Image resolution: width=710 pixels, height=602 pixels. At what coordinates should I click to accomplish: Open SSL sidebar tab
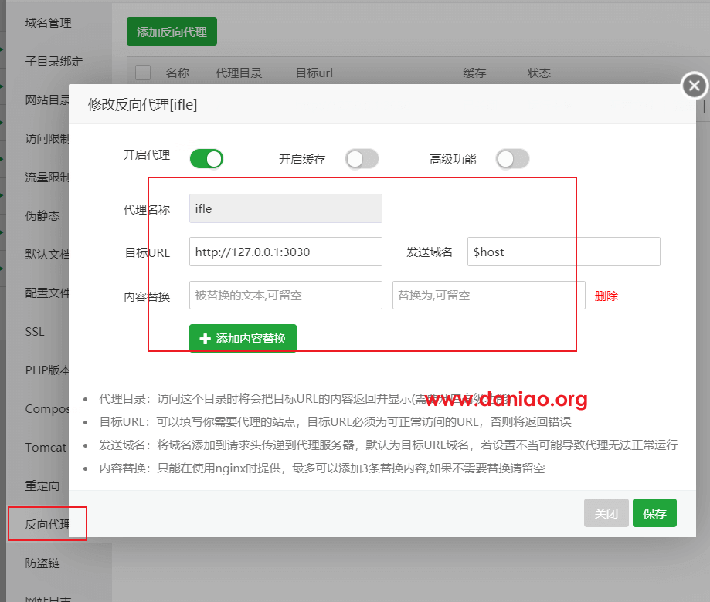click(x=35, y=332)
